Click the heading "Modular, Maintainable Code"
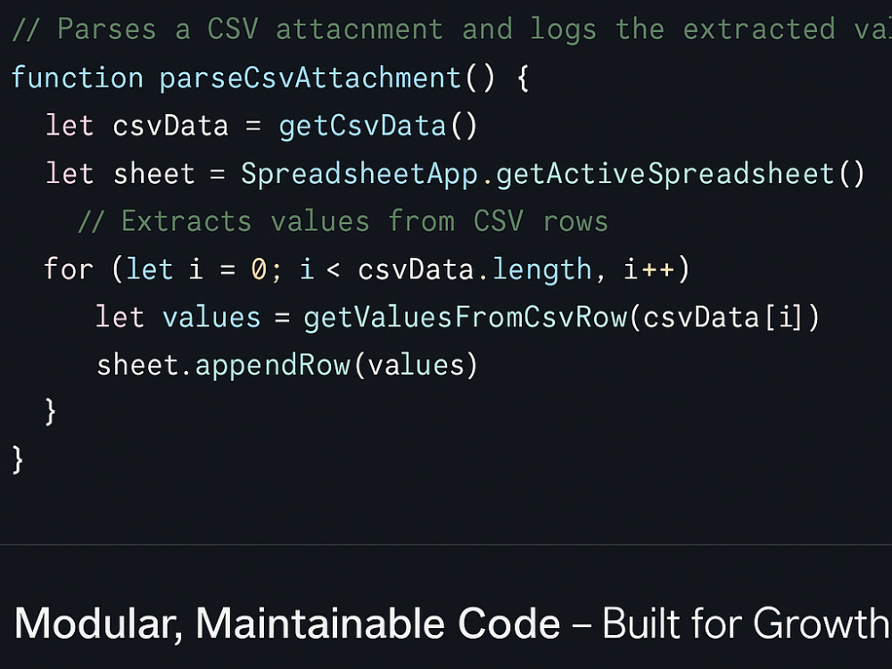892x669 pixels. click(x=287, y=624)
